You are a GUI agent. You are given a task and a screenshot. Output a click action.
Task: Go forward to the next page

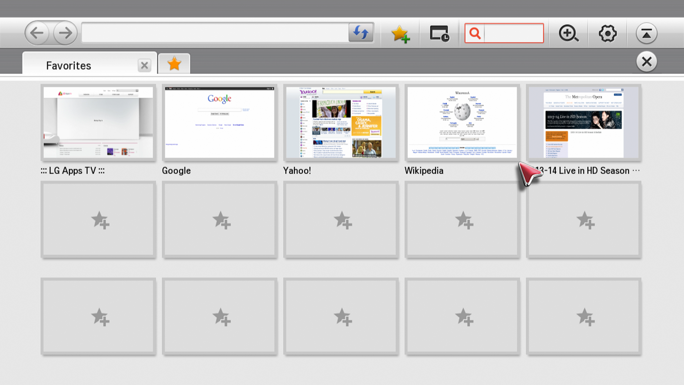point(65,33)
